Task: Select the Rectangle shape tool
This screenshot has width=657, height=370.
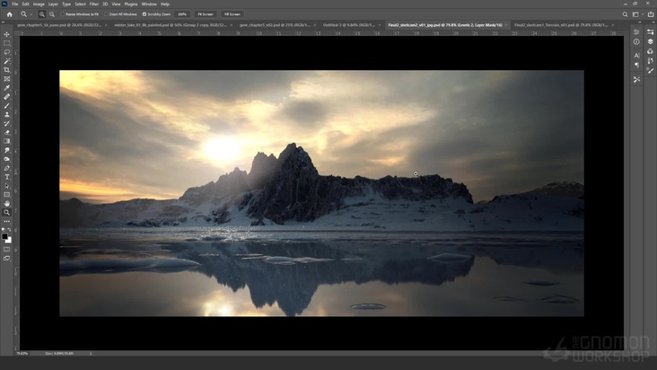Action: [6, 195]
